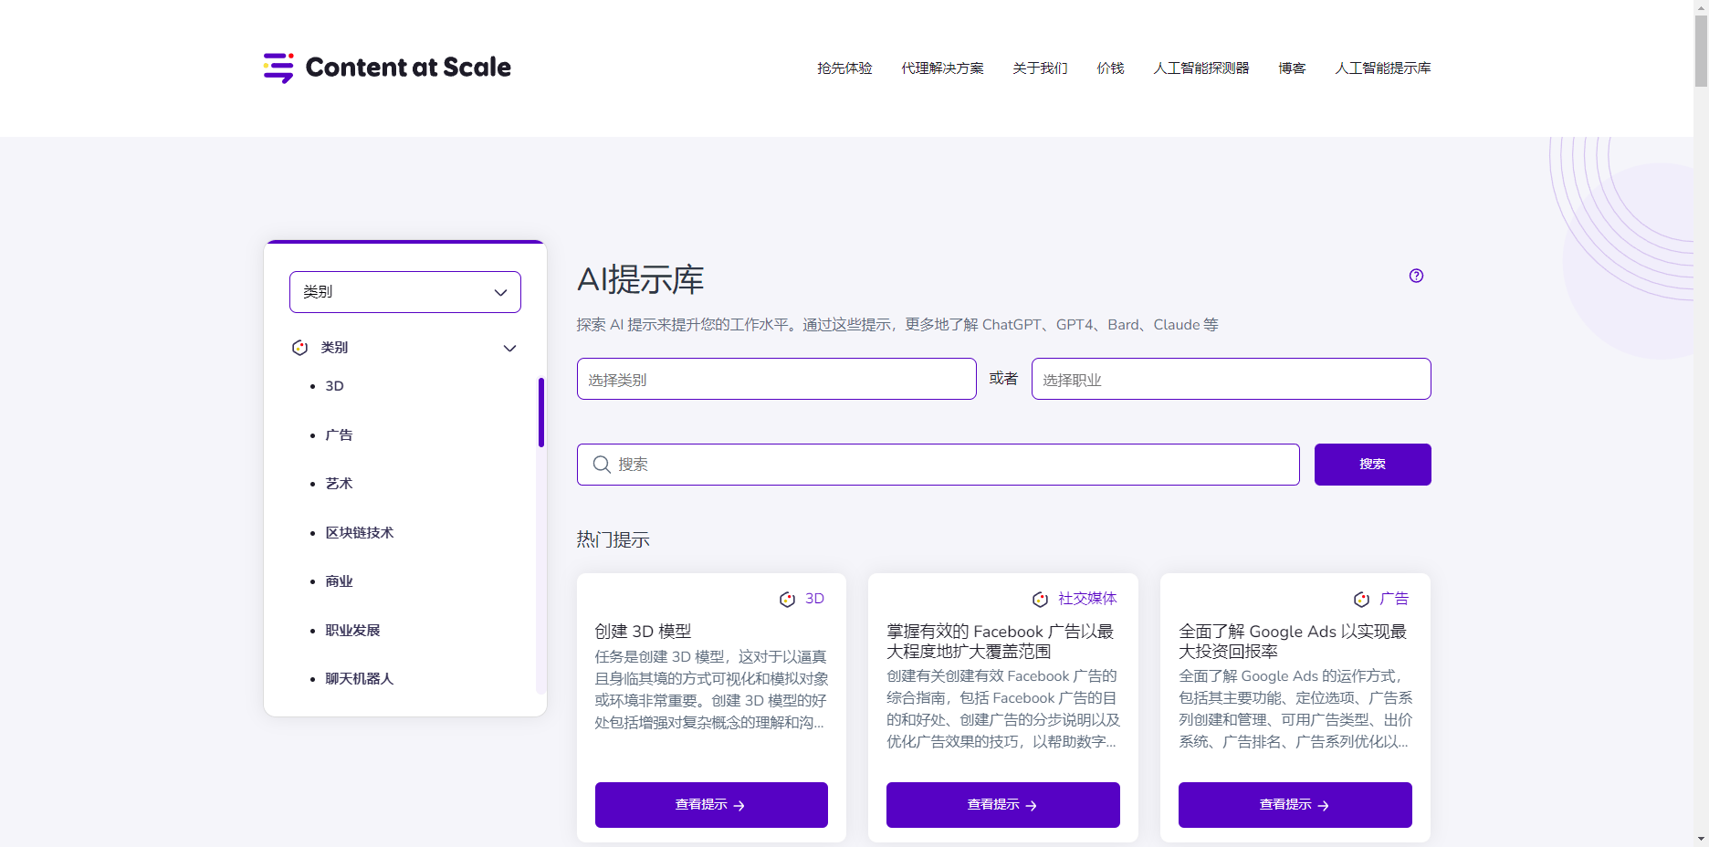Image resolution: width=1709 pixels, height=847 pixels.
Task: Open 博客 in the top navigation
Action: 1292,68
